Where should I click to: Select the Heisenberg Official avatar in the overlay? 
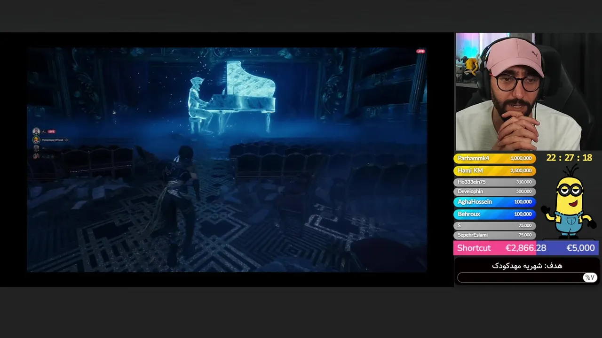pyautogui.click(x=36, y=140)
